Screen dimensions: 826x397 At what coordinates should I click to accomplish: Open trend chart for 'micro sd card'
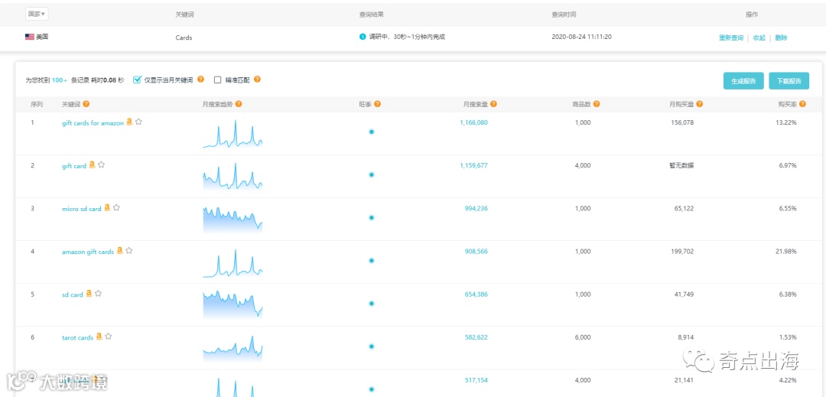233,220
